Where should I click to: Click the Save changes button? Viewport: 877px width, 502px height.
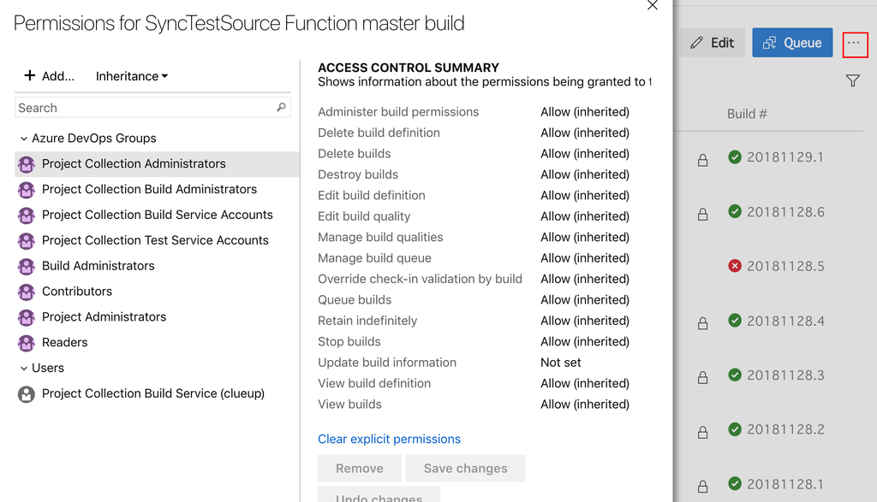coord(465,469)
